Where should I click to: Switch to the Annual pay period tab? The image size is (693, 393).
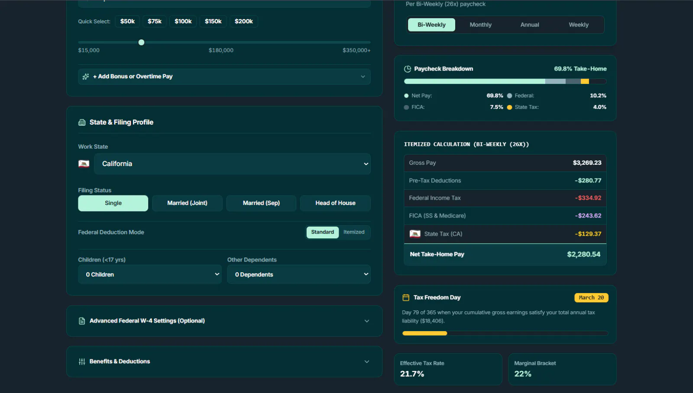point(530,25)
